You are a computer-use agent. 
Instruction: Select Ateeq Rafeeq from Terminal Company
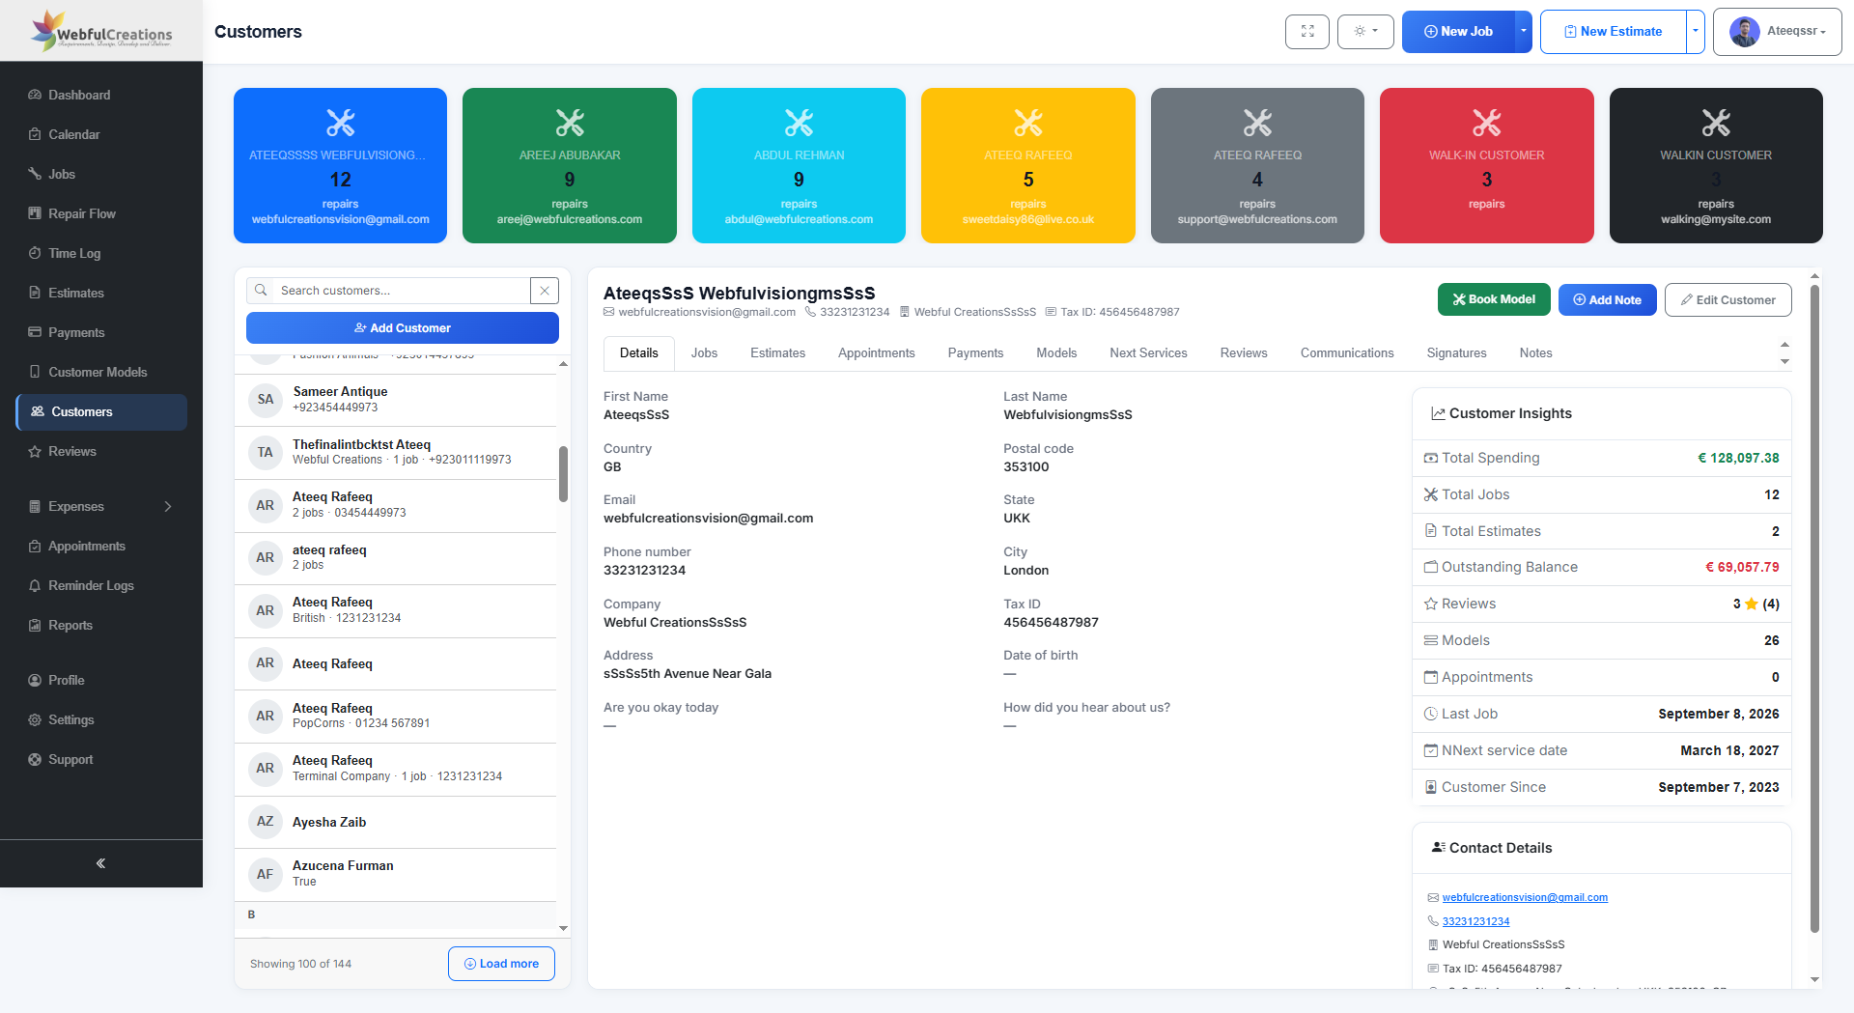point(396,769)
